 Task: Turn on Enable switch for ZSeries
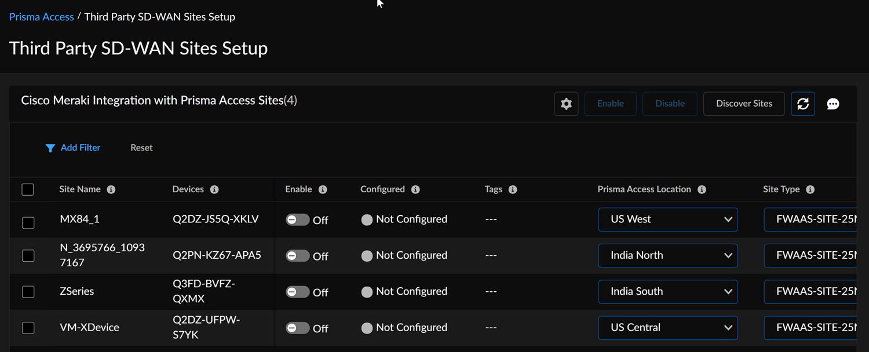coord(298,292)
